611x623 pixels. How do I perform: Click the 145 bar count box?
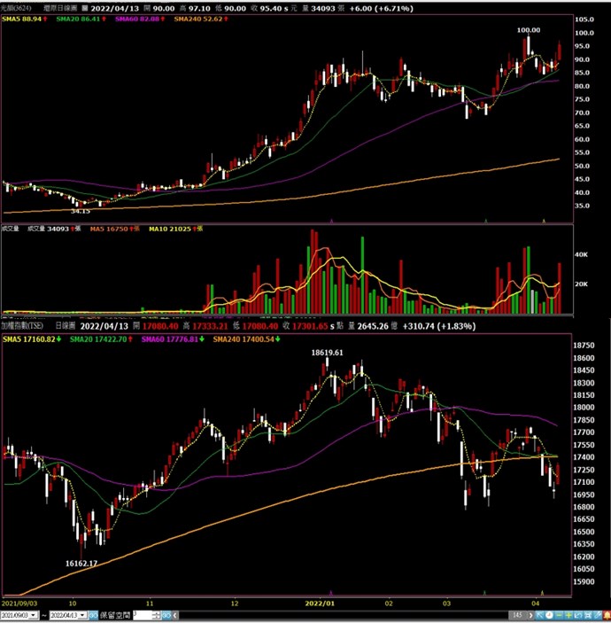[516, 614]
